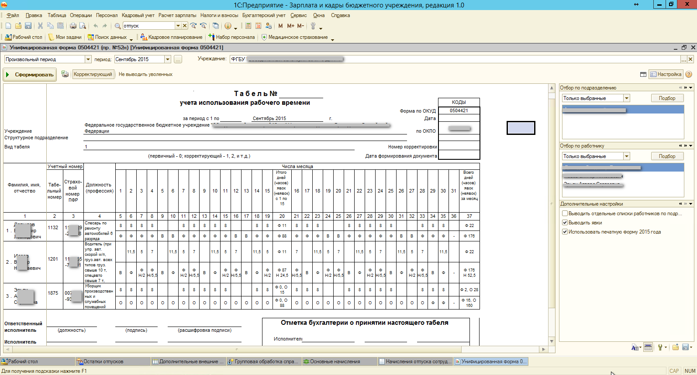Open the Файл menu
The width and height of the screenshot is (697, 375).
[12, 15]
